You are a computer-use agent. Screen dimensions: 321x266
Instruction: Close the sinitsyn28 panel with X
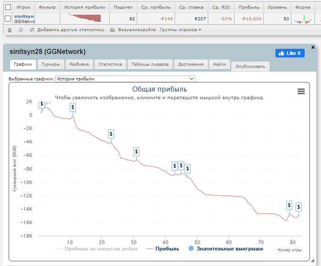(x=313, y=47)
